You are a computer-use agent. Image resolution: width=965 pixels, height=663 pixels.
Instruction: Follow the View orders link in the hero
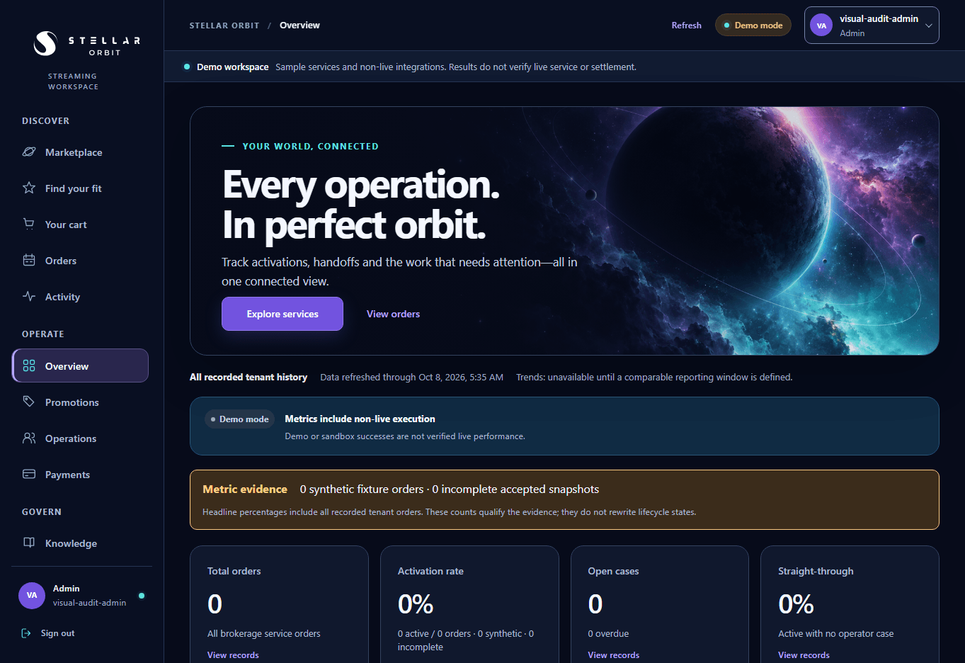(393, 314)
